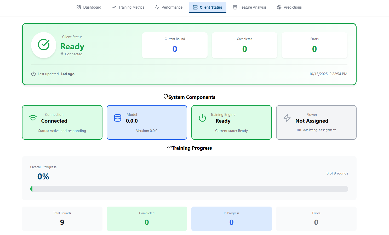The image size is (389, 235).
Task: Click the Feature Analysis database icon
Action: point(235,7)
